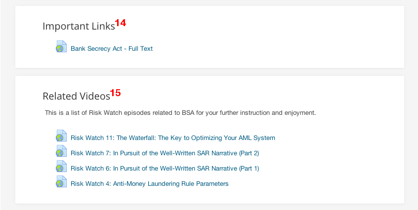Image resolution: width=418 pixels, height=210 pixels.
Task: Click the globe icon for Risk Watch 6
Action: click(x=61, y=167)
